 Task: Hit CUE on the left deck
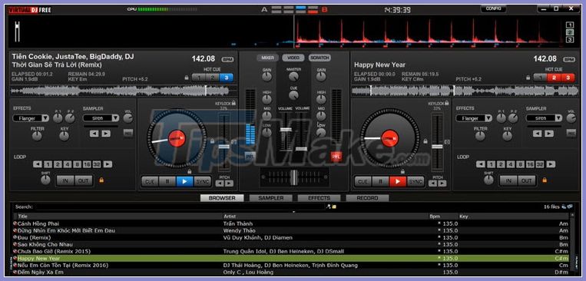[x=150, y=182]
